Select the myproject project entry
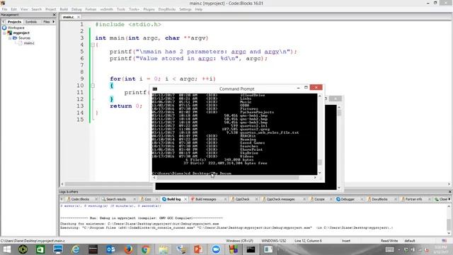 tap(21, 33)
